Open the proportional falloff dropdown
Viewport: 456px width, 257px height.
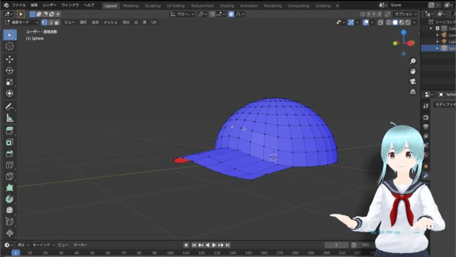[x=240, y=14]
